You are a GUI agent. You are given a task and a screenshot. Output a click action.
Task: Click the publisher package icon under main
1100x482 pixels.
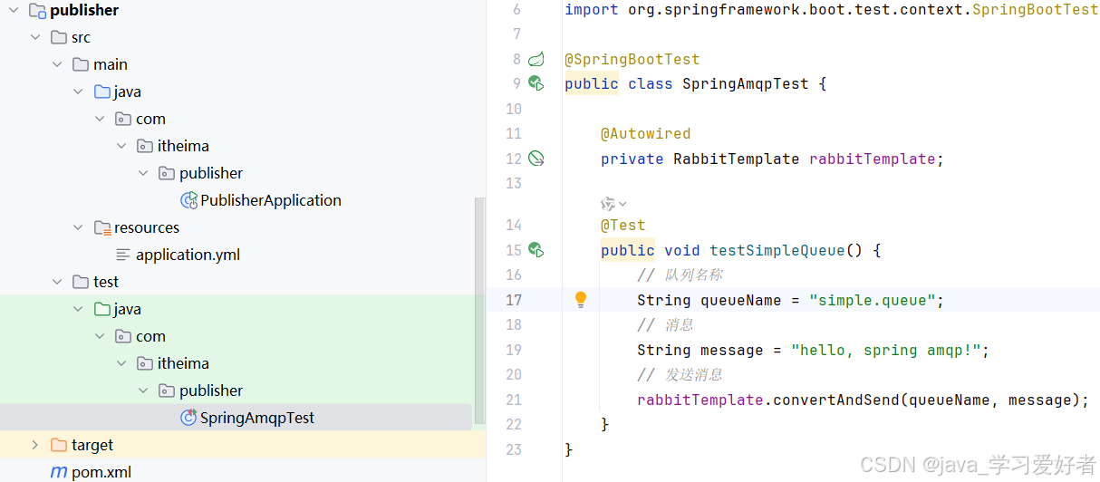point(167,173)
